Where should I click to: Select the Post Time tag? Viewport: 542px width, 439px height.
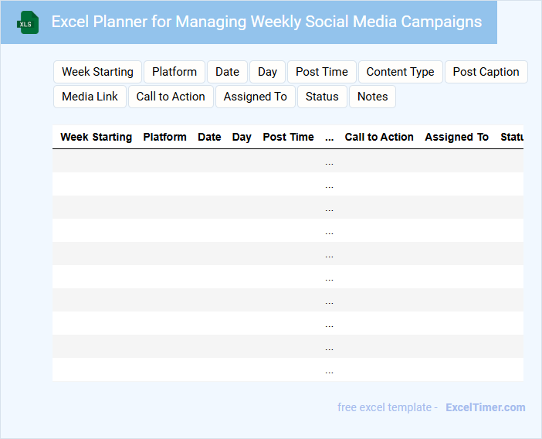321,72
